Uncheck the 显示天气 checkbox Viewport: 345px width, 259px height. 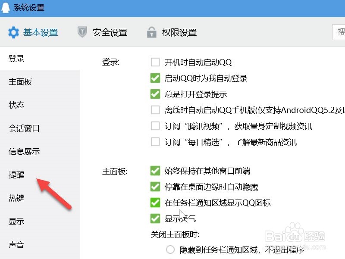(155, 218)
